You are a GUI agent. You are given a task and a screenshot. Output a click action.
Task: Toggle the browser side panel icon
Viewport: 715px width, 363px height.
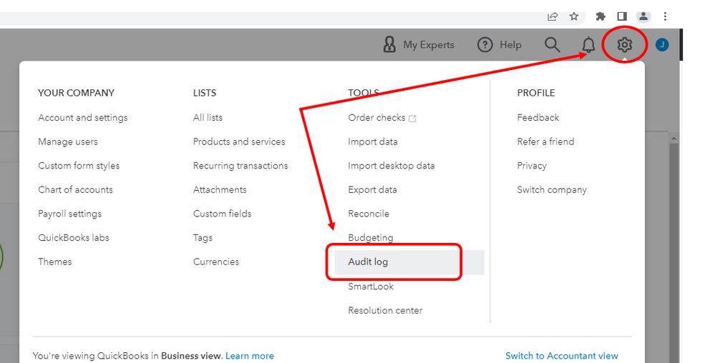click(622, 16)
